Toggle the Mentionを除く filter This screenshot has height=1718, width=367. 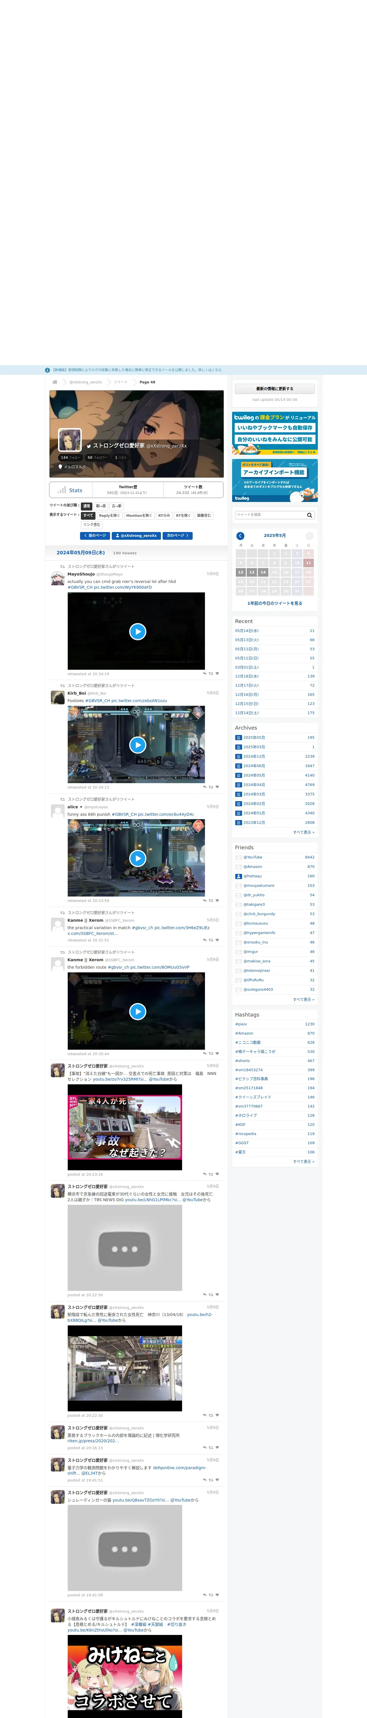pos(139,515)
